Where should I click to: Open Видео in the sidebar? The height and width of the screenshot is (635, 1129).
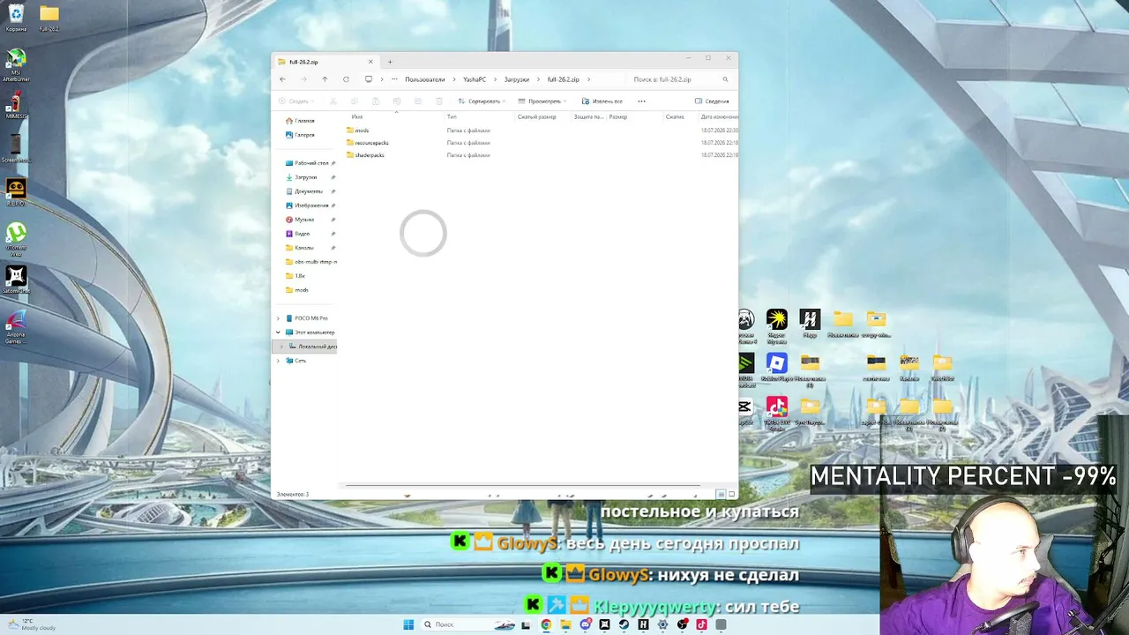(297, 234)
